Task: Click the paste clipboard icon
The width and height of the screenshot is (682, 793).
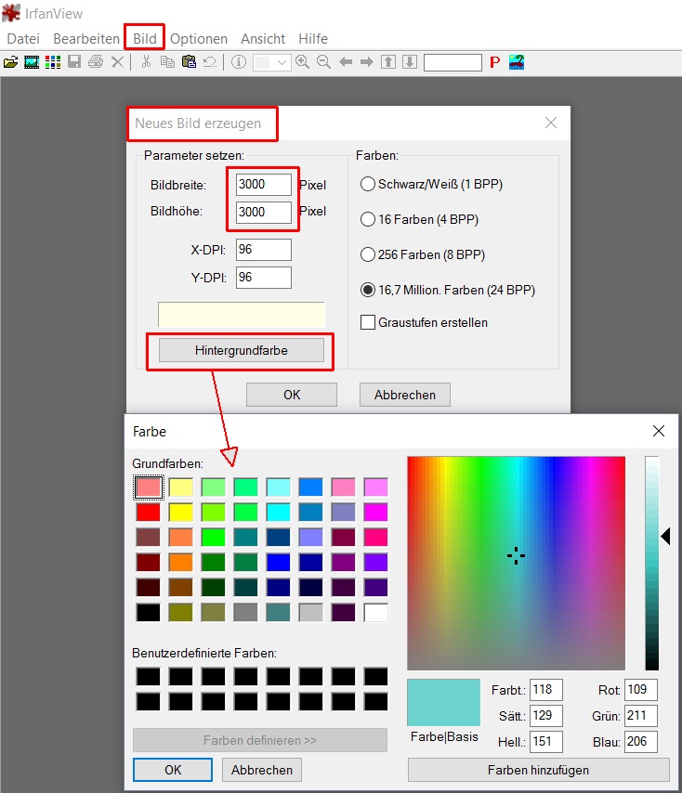Action: (x=189, y=62)
